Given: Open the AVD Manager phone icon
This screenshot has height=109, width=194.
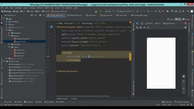Looking at the screenshot, I should (x=180, y=11).
